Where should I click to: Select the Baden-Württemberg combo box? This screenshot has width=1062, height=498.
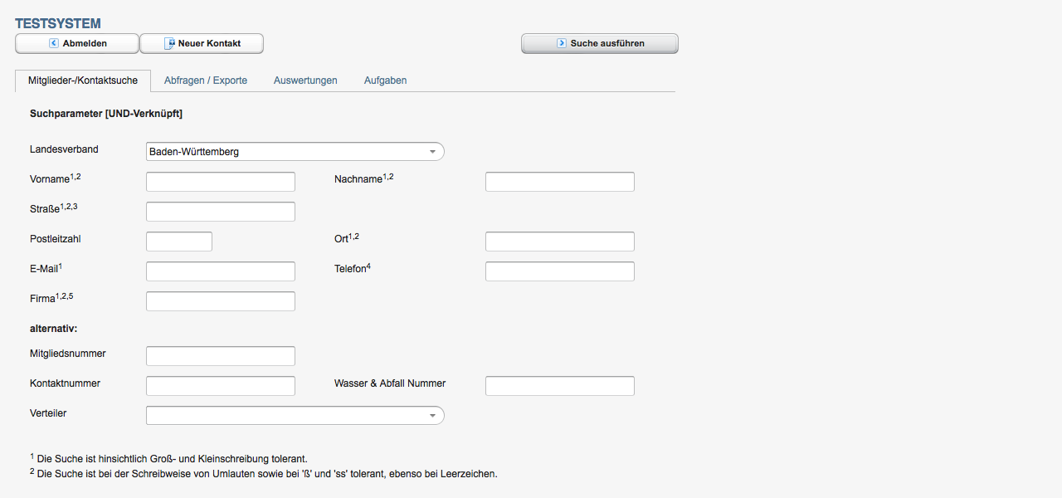click(295, 152)
